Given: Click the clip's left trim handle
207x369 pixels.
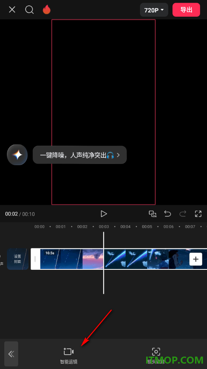Looking at the screenshot, I should tap(35, 259).
